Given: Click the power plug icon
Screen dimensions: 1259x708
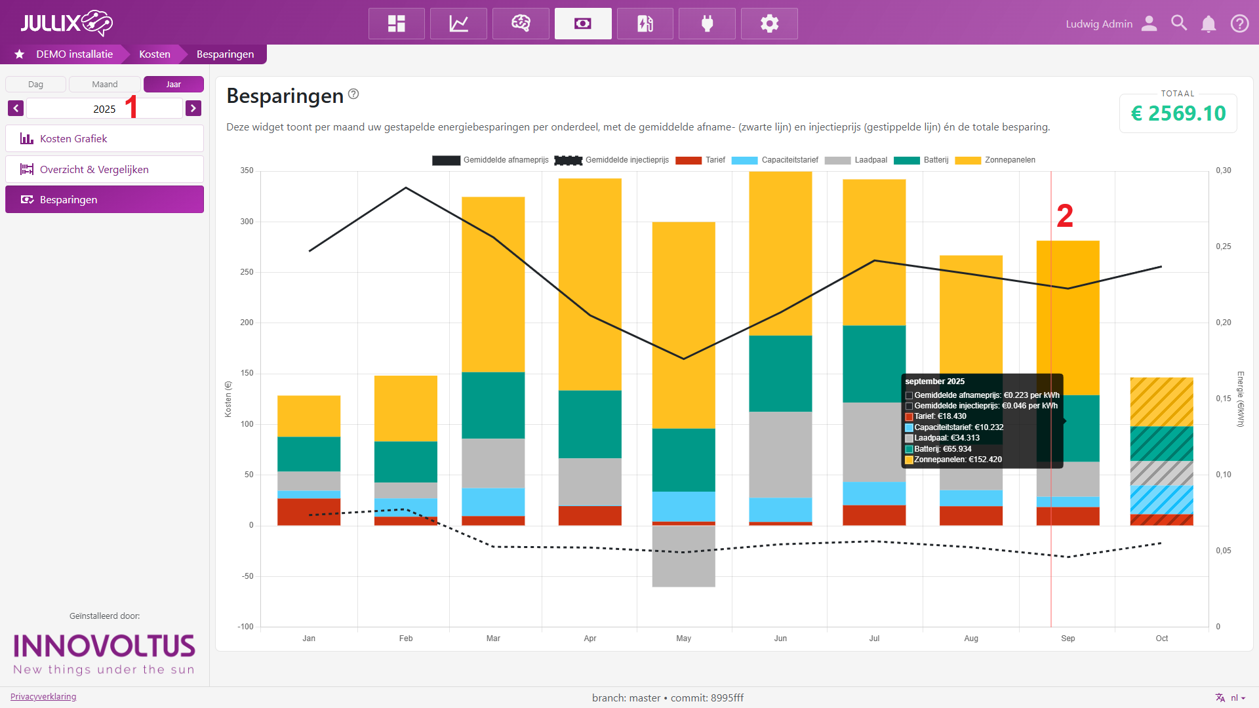Looking at the screenshot, I should coord(707,24).
